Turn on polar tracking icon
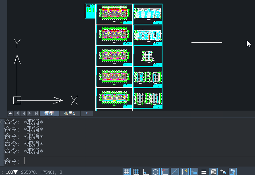 pos(156,172)
